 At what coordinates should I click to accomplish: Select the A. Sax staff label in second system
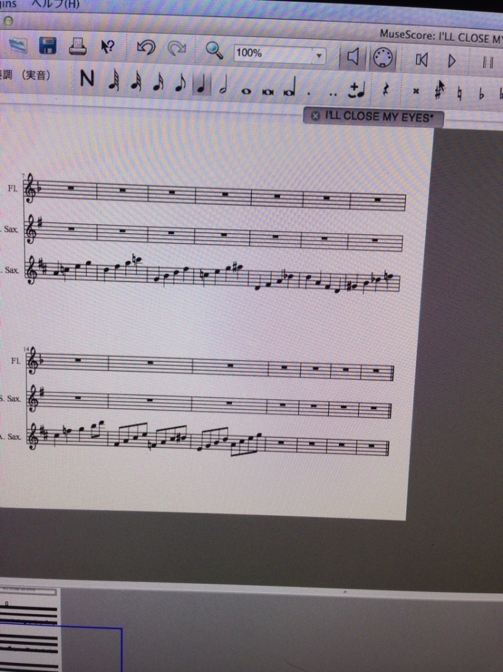11,436
